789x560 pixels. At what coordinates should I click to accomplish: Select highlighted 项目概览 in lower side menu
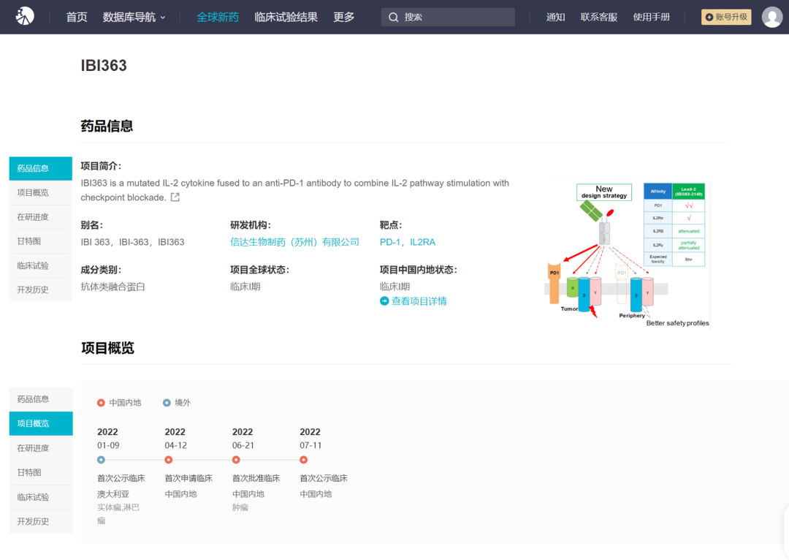(x=41, y=423)
